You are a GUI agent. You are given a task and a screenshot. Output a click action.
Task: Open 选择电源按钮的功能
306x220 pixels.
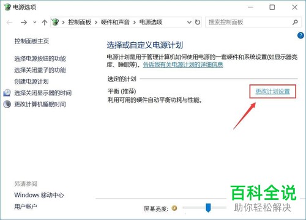click(40, 59)
